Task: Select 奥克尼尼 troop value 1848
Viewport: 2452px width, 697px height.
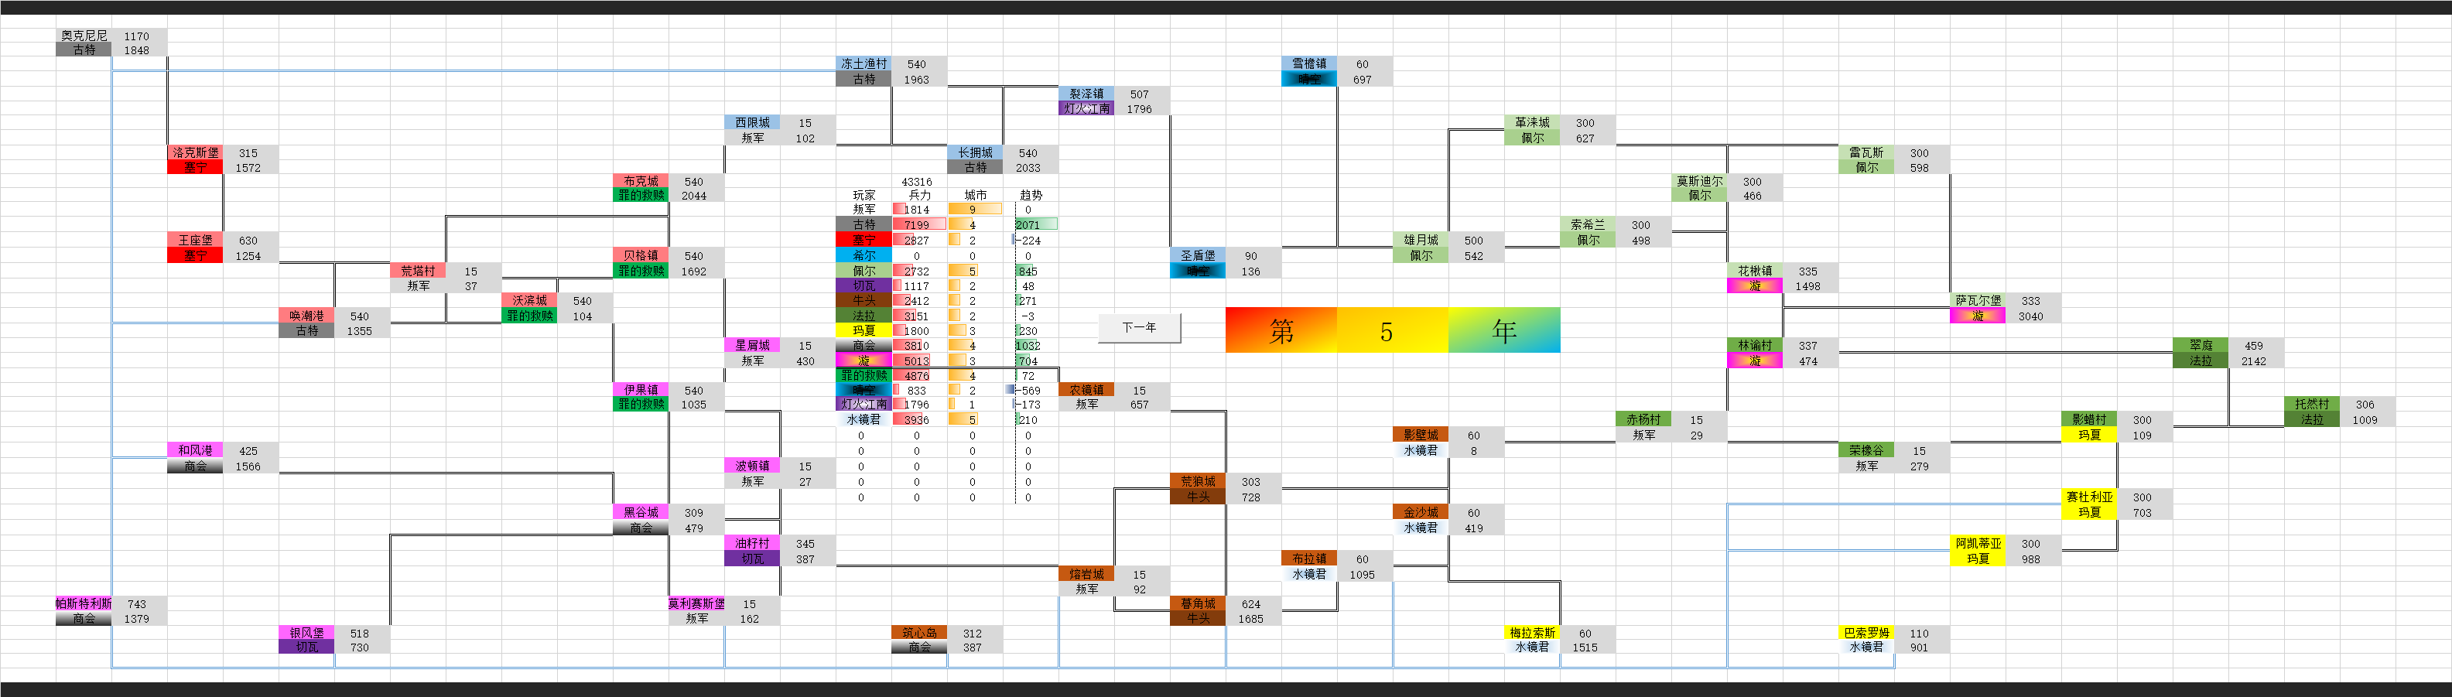Action: pyautogui.click(x=139, y=50)
